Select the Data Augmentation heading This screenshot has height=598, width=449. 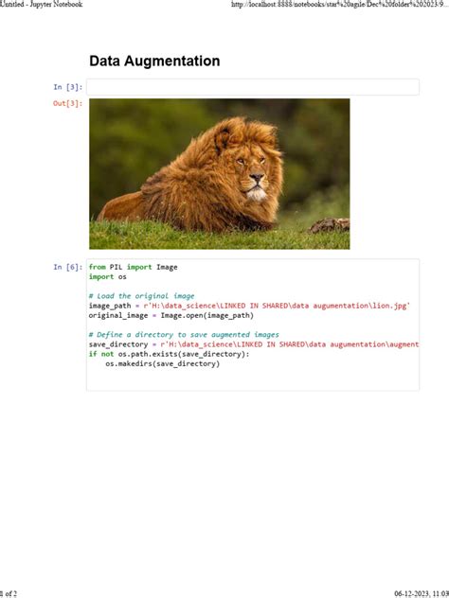point(154,61)
